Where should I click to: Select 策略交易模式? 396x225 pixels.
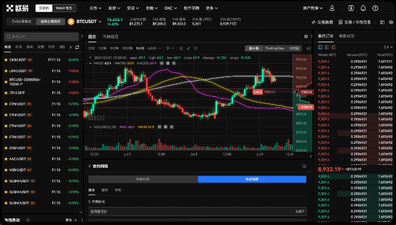51,22
